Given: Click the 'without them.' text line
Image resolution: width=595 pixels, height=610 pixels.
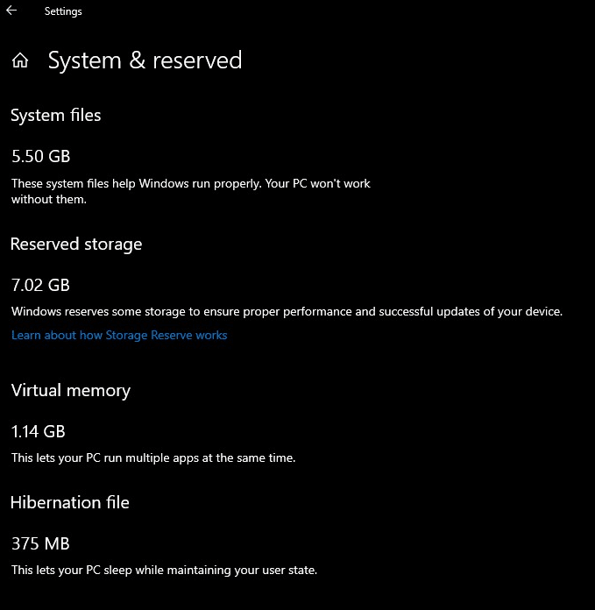Looking at the screenshot, I should pyautogui.click(x=49, y=199).
